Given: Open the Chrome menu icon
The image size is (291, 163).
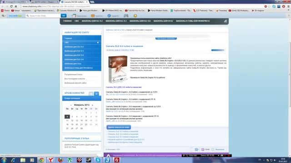Looking at the screenshot, I should tap(288, 6).
